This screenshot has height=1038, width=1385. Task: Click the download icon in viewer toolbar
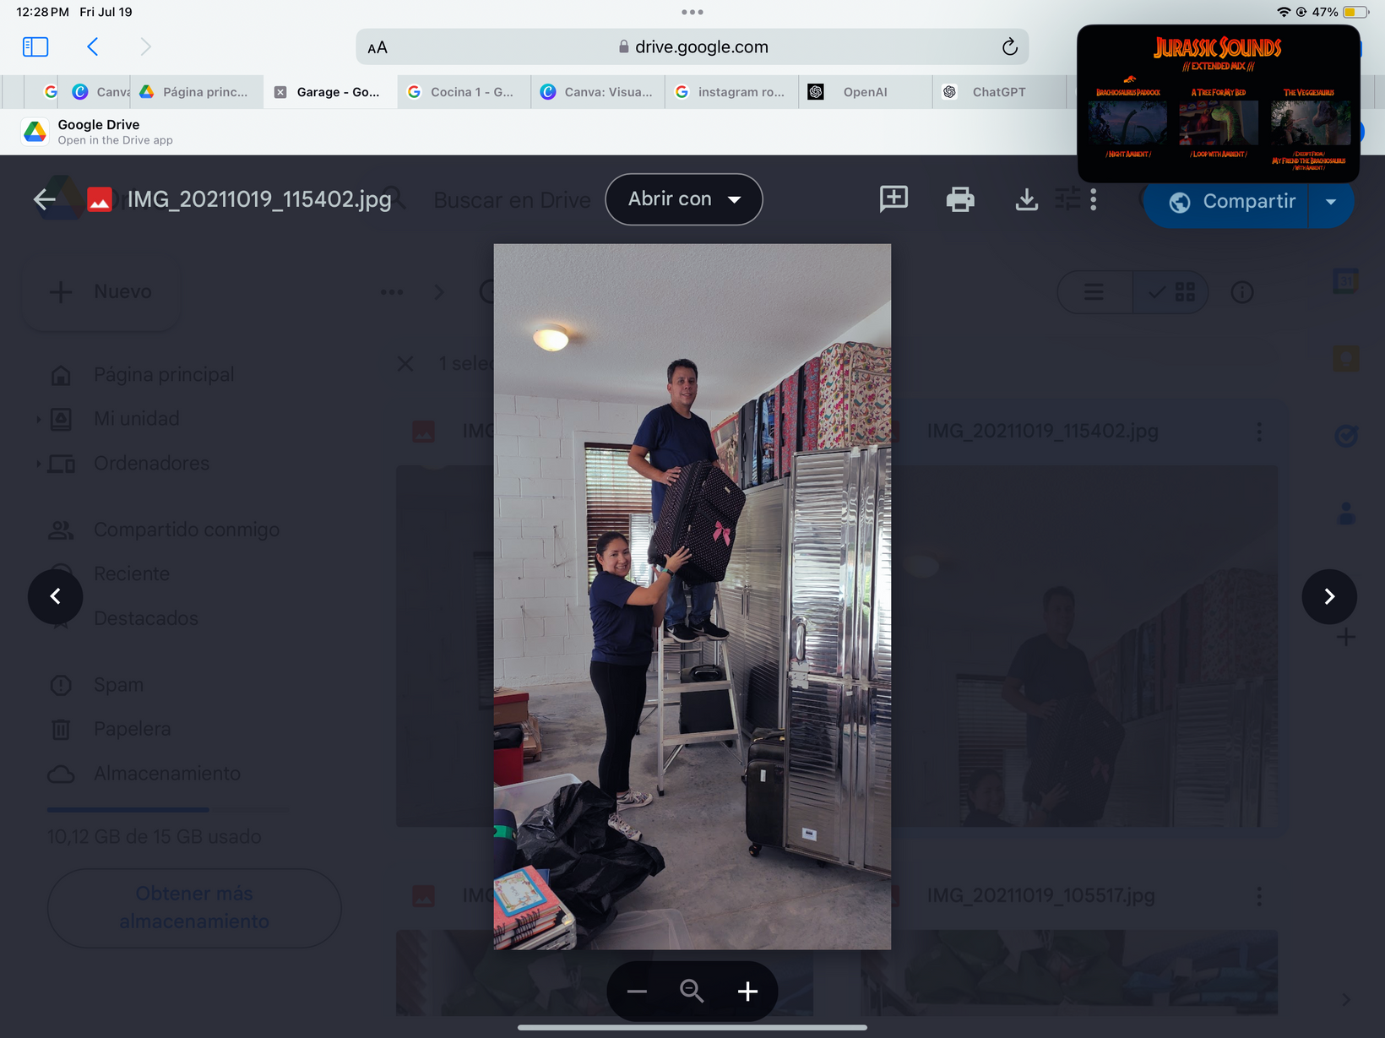click(x=1026, y=200)
